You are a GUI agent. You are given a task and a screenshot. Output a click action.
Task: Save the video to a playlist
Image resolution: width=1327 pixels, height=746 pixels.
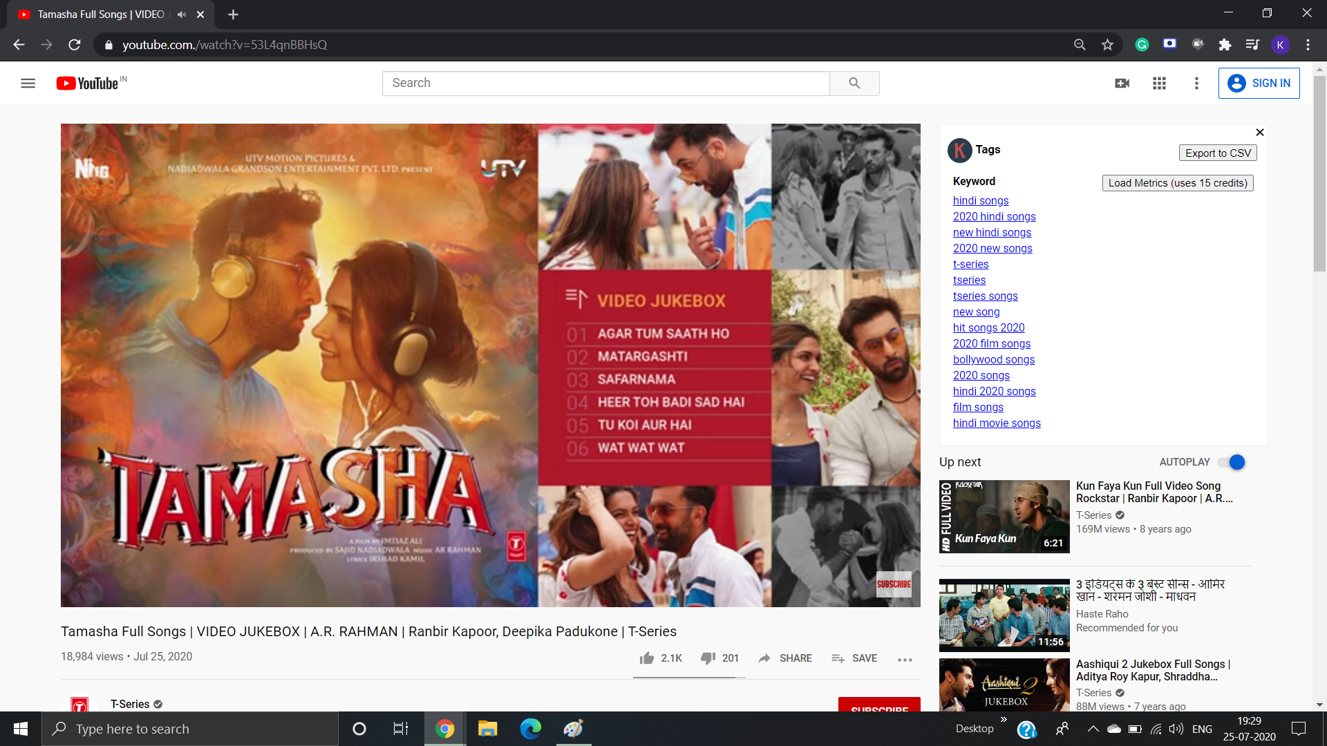(854, 658)
